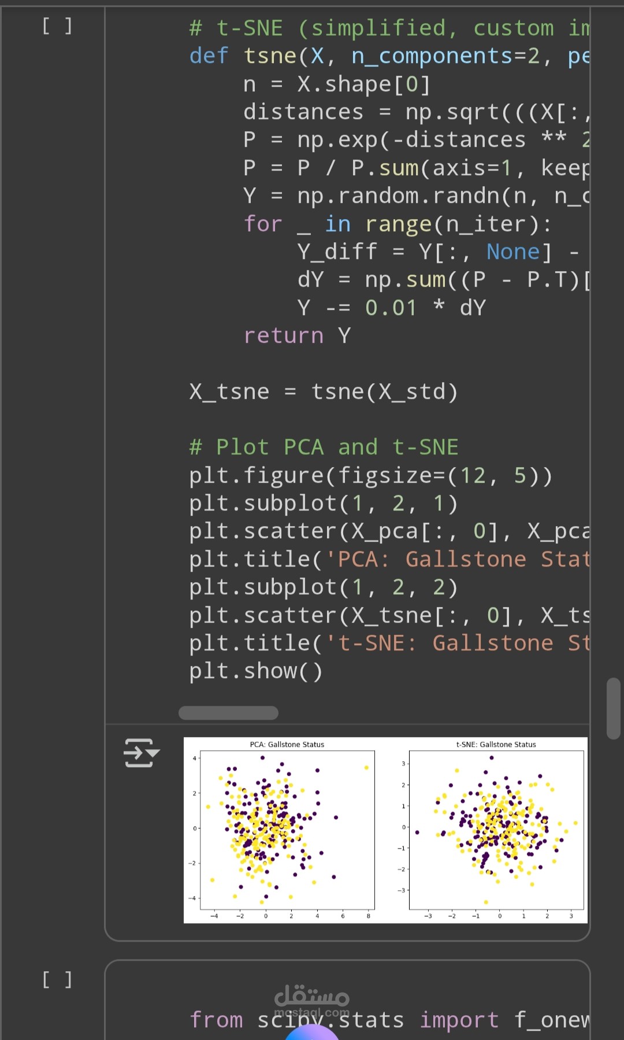Screen dimensions: 624x1040
Task: Click the output toggle icon beside the plots
Action: [142, 753]
